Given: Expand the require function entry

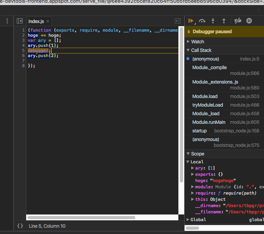Looking at the screenshot, I should coord(192,193).
